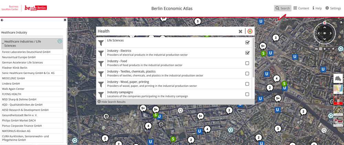Check the Industry - Wood, paper, printing checkbox

point(247,84)
